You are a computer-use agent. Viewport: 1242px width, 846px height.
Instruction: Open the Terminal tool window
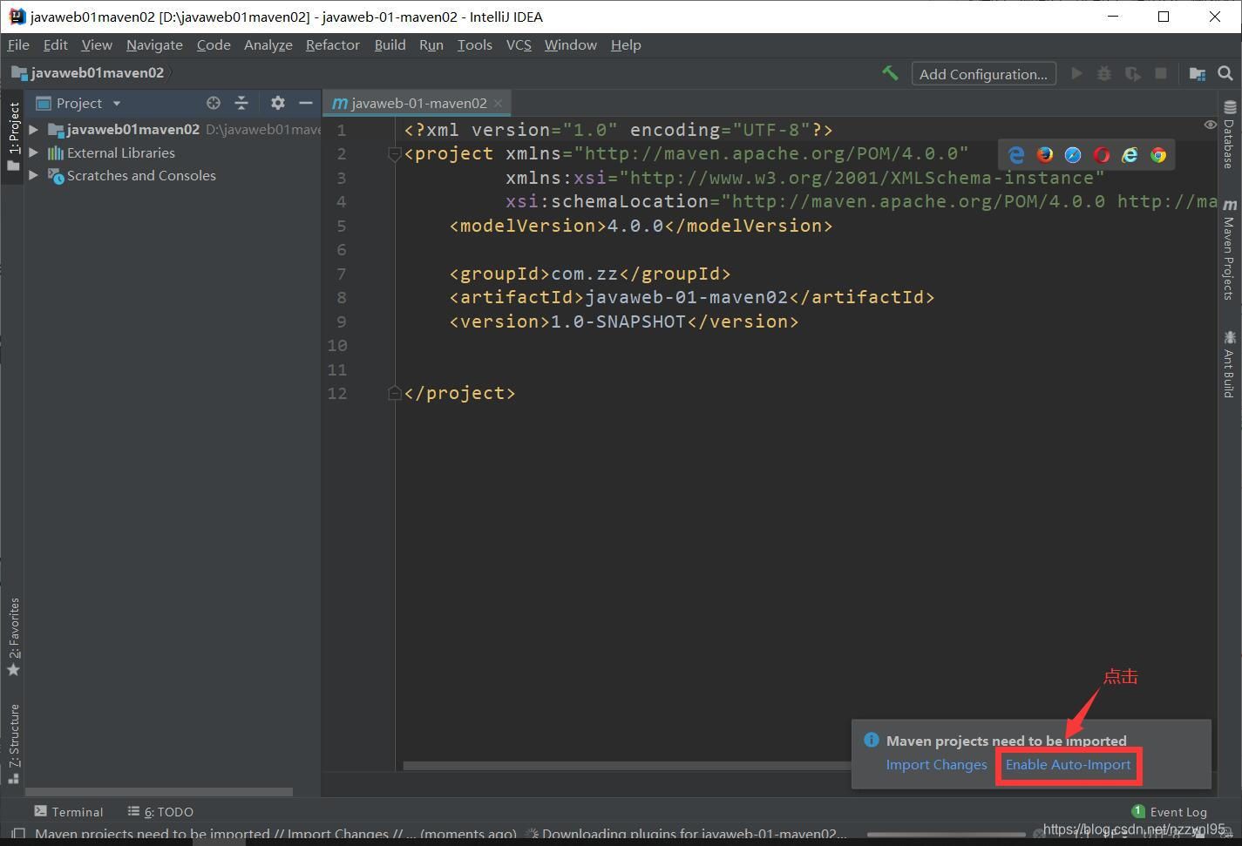69,811
